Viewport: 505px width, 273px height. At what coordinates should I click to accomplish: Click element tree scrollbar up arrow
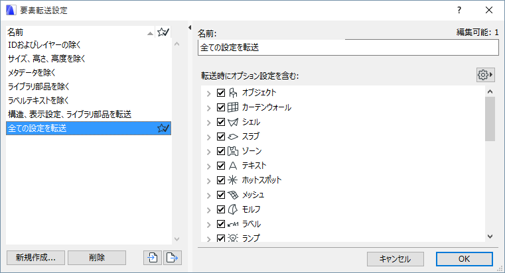point(490,91)
